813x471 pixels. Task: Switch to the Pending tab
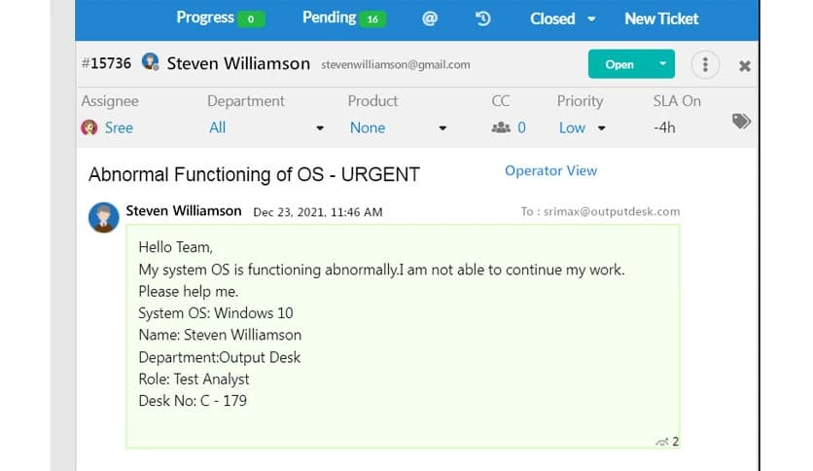(341, 18)
